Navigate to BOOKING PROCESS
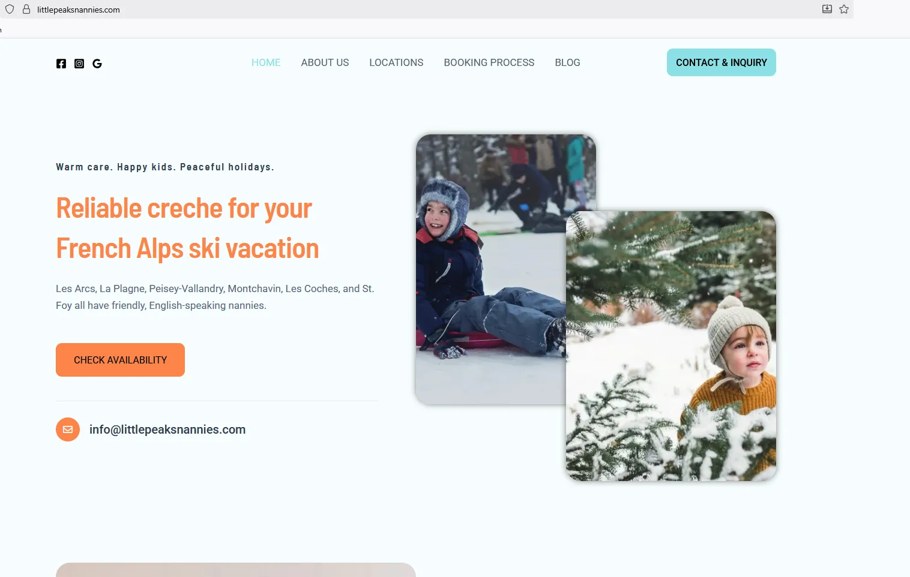The width and height of the screenshot is (910, 577). click(489, 62)
